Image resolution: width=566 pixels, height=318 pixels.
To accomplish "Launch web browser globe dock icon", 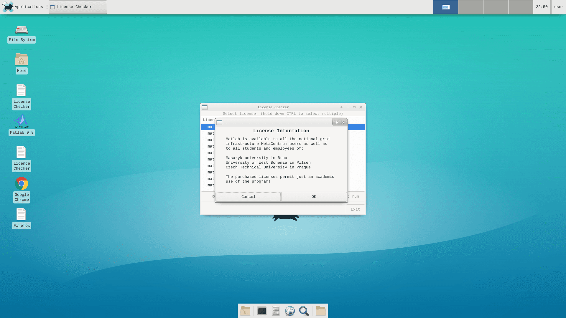I will click(290, 311).
